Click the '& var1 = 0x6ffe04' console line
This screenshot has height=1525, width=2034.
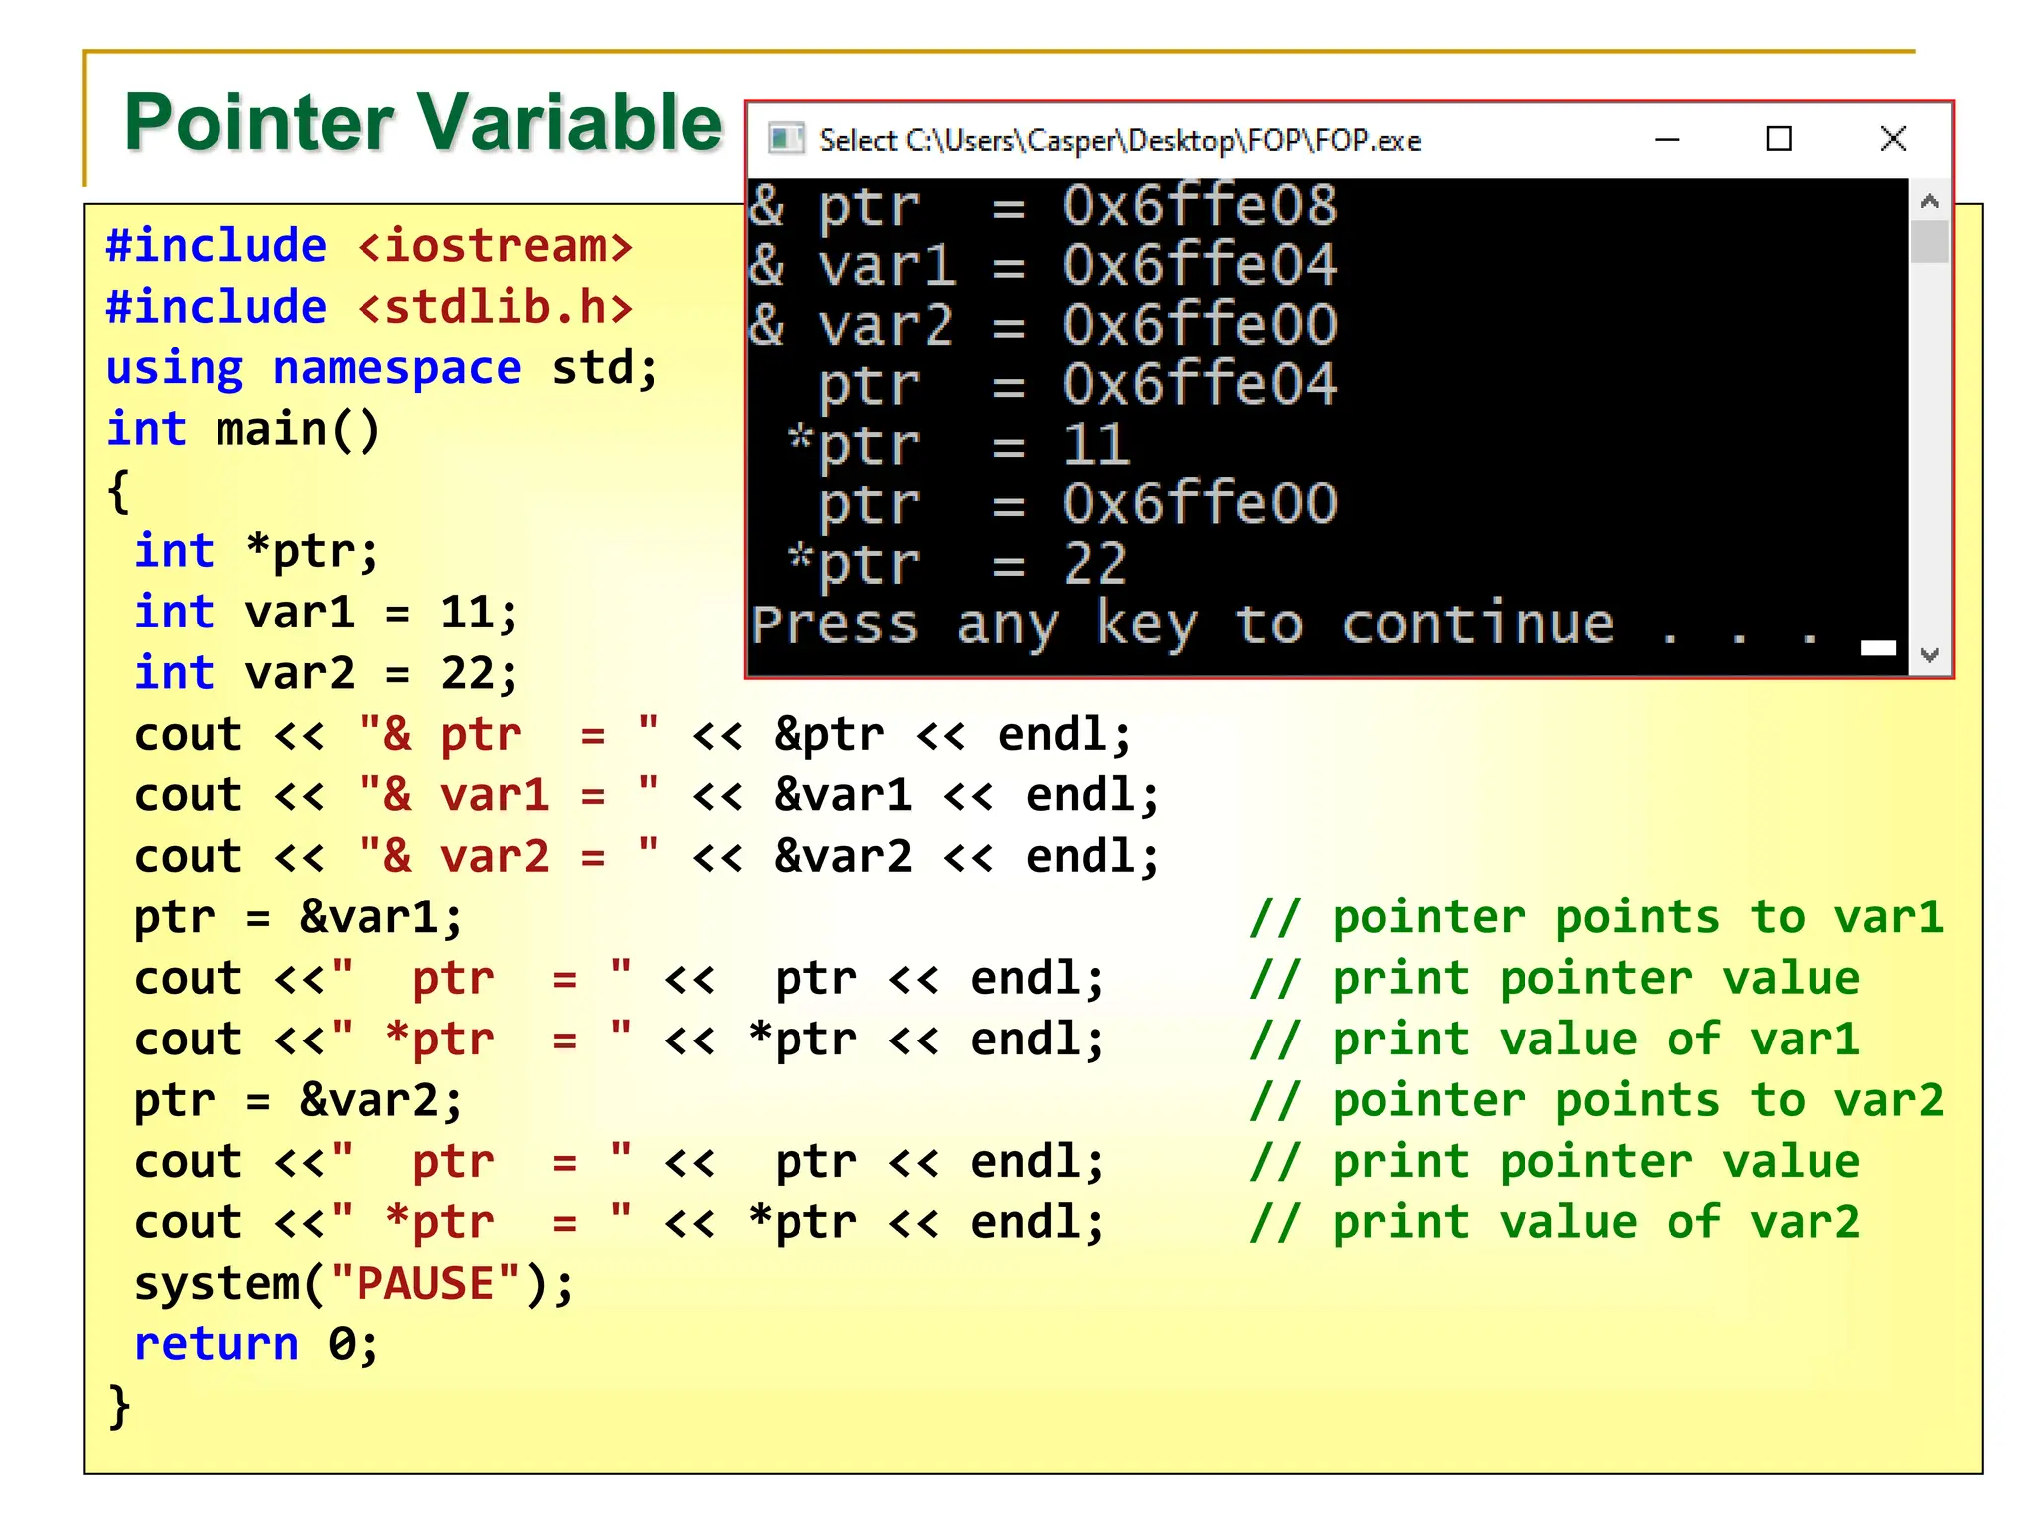point(1043,266)
